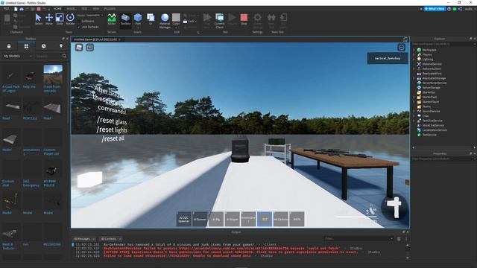
Task: Select SoundService in Explorer
Action: coord(428,111)
